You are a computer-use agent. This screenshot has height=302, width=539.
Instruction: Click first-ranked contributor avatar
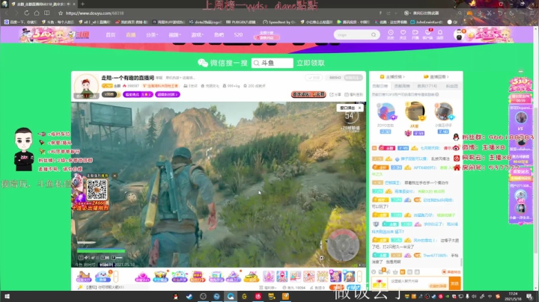pyautogui.click(x=415, y=111)
